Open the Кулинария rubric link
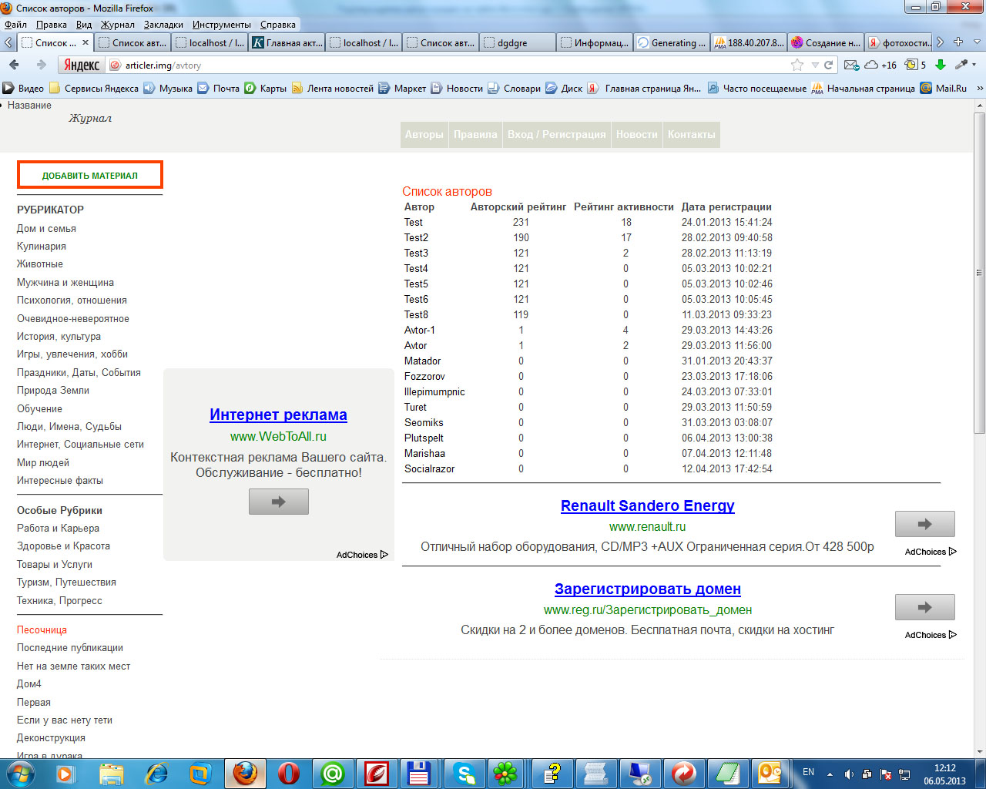The image size is (986, 789). (42, 247)
